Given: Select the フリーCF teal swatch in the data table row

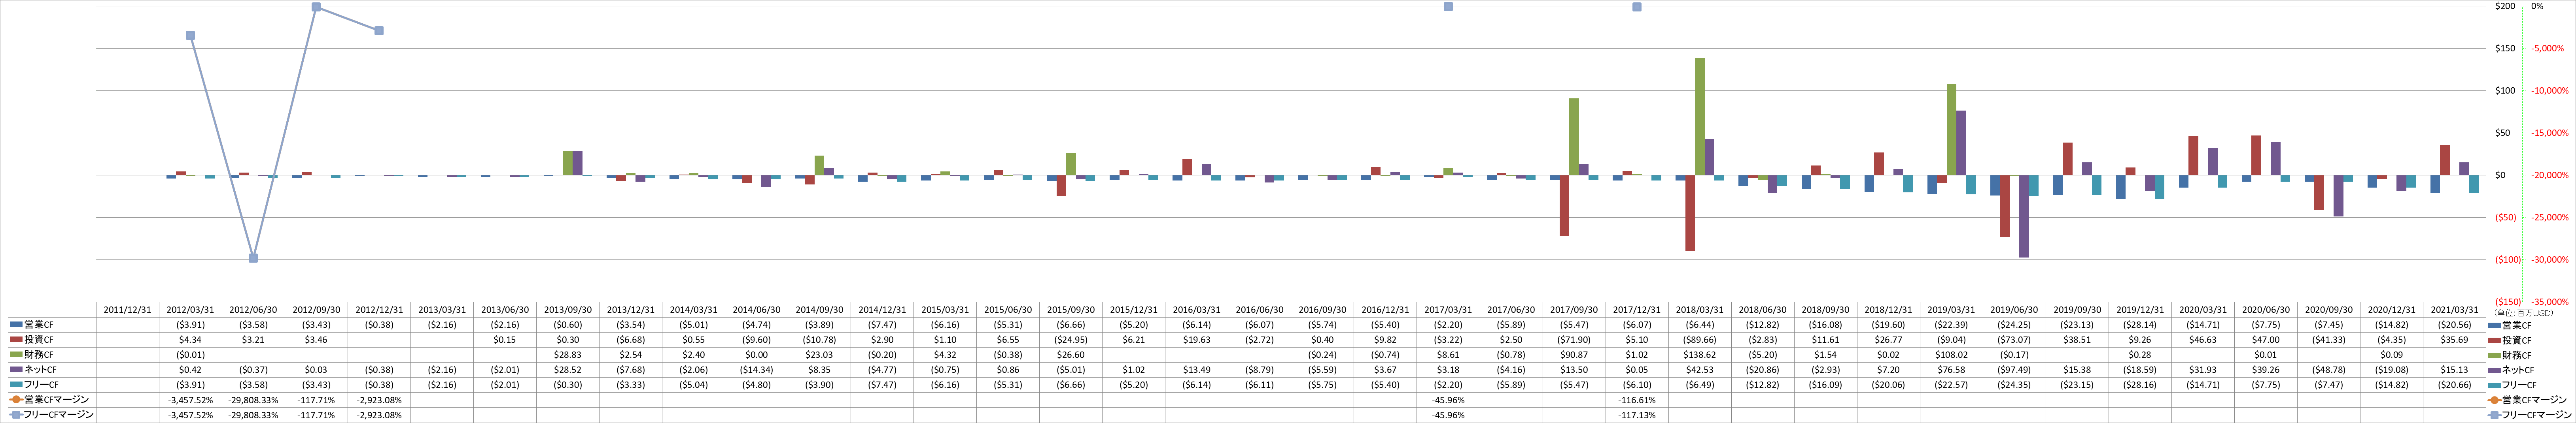Looking at the screenshot, I should (x=15, y=384).
